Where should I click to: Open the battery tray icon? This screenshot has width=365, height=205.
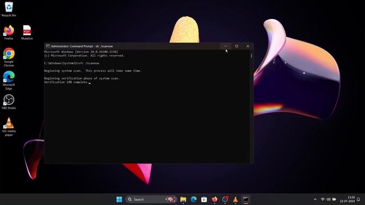click(334, 199)
